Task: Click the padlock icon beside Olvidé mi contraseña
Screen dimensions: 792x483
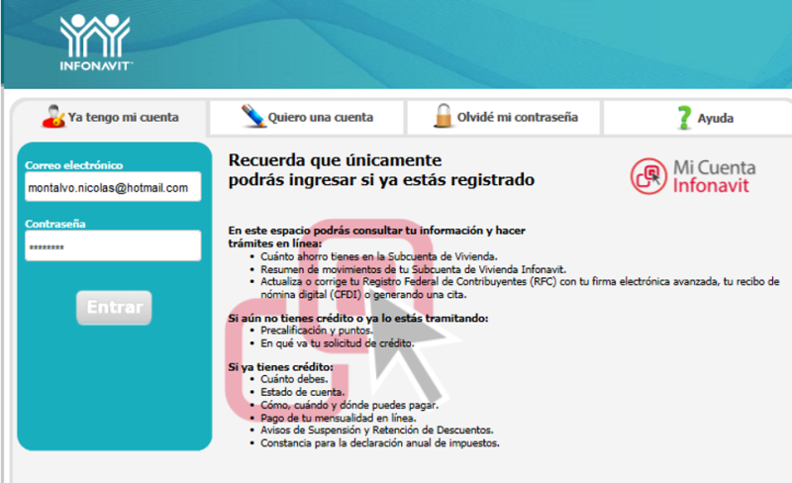Action: (x=443, y=116)
